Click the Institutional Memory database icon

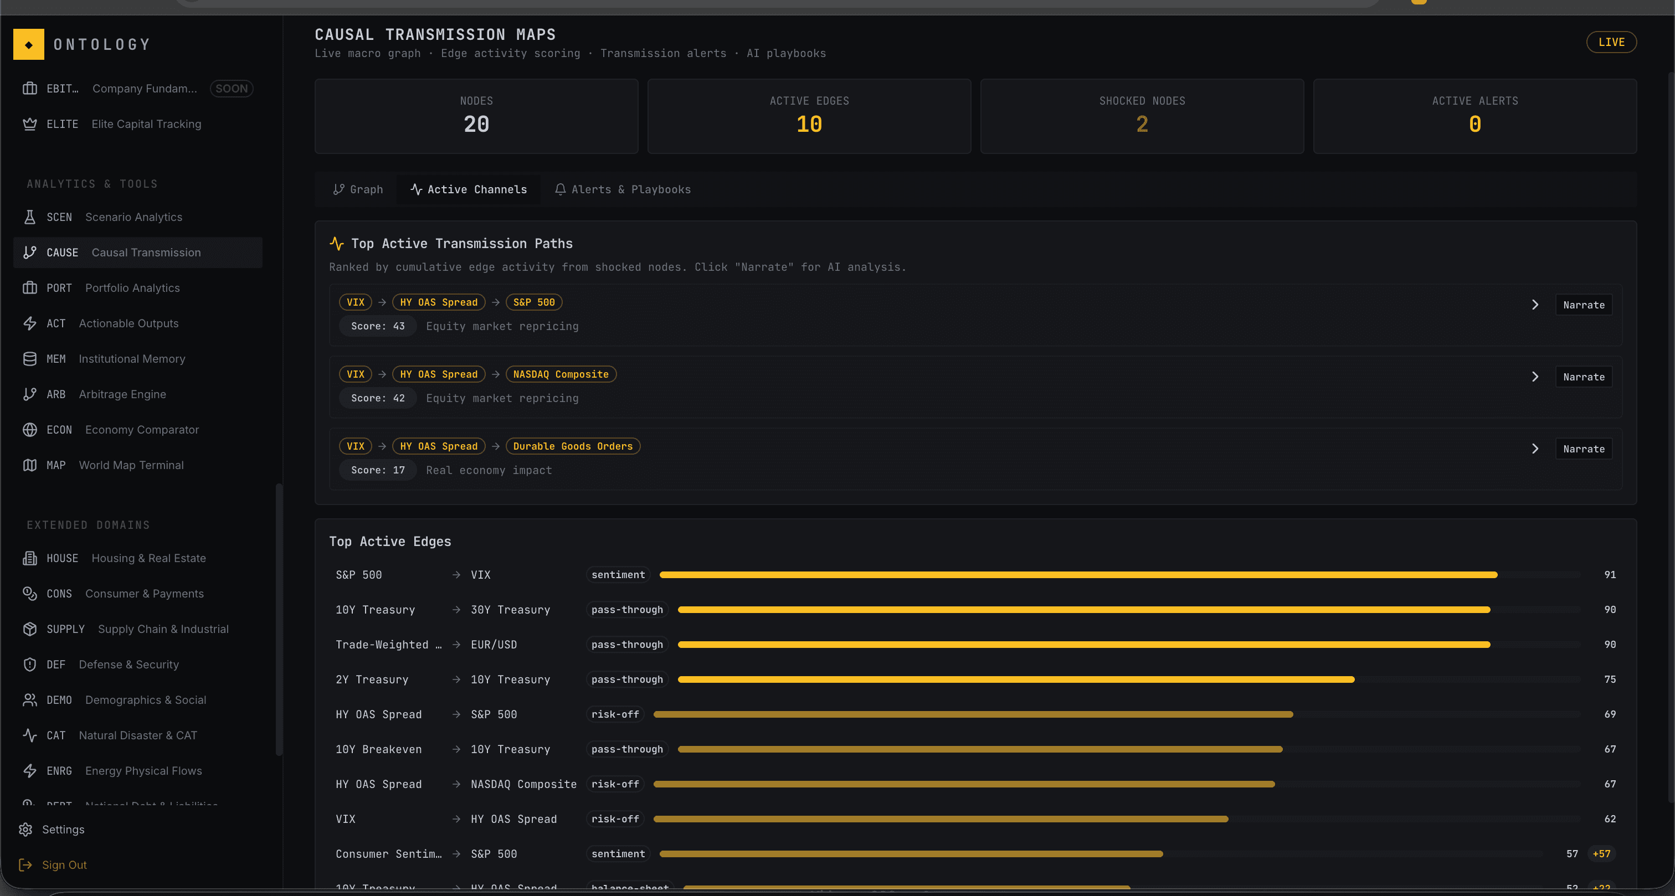tap(30, 358)
